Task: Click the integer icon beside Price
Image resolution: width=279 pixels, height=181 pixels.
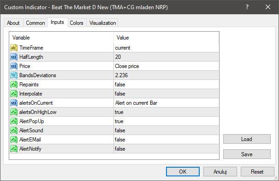Action: point(14,66)
